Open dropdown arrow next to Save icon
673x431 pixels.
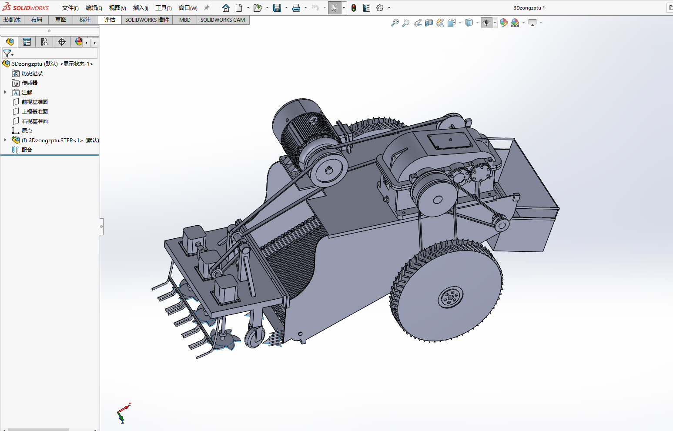coord(286,8)
